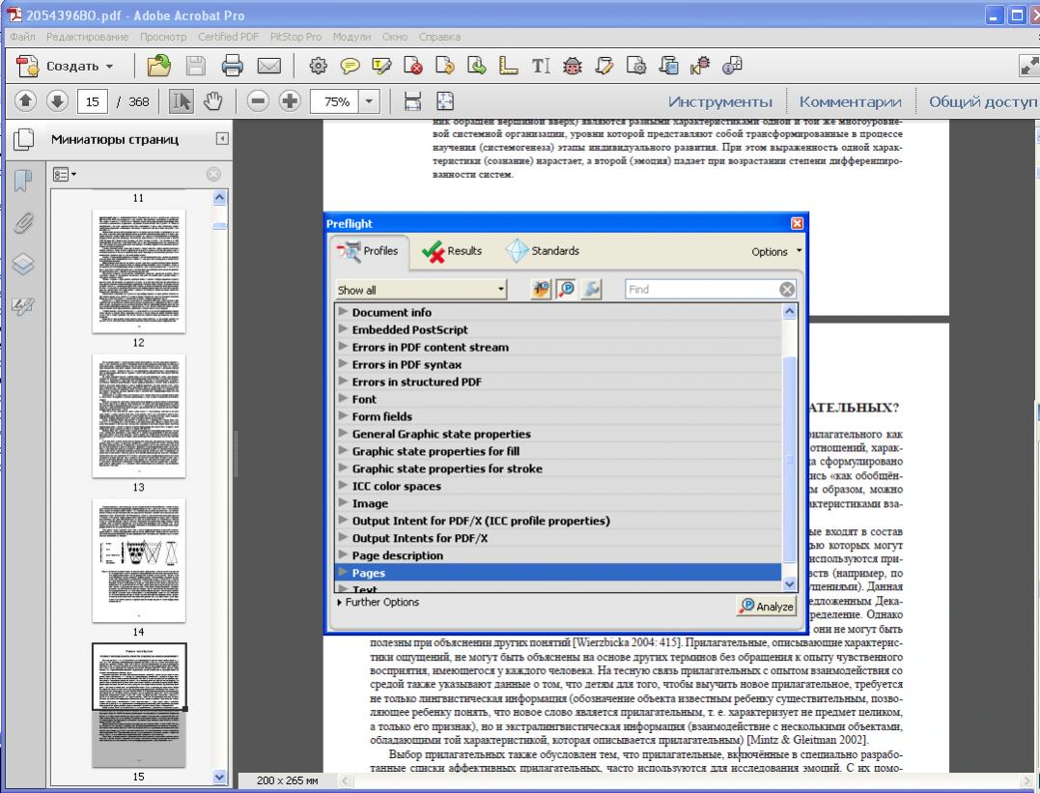Click the red bug icon in the toolbar
This screenshot has height=793, width=1040.
573,66
